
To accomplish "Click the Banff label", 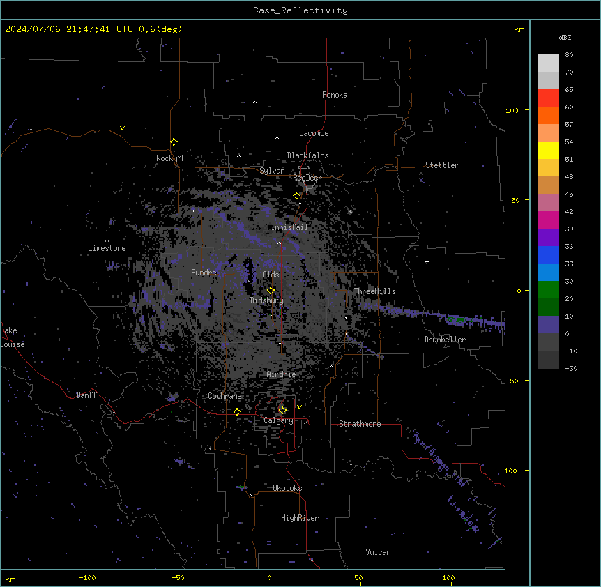I will 86,395.
